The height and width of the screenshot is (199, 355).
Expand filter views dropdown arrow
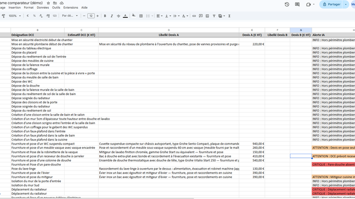(224, 16)
